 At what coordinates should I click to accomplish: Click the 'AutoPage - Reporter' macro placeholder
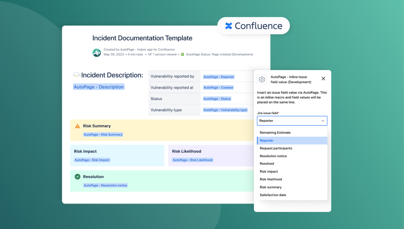point(219,76)
